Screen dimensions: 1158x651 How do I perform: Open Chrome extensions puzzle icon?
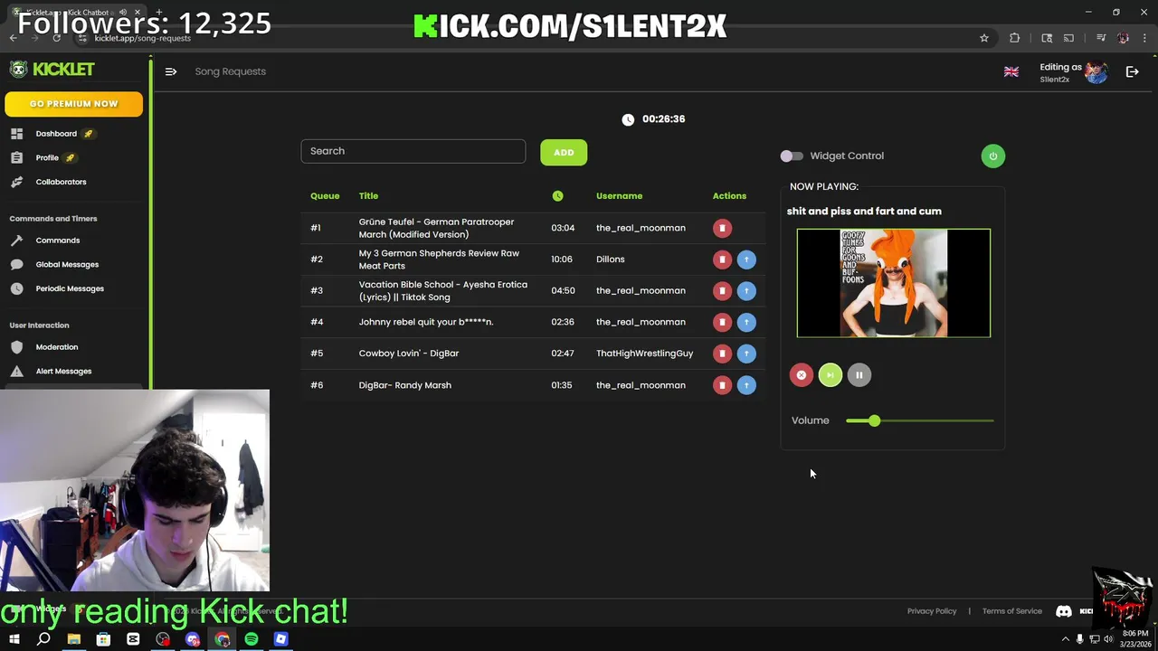tap(1014, 38)
